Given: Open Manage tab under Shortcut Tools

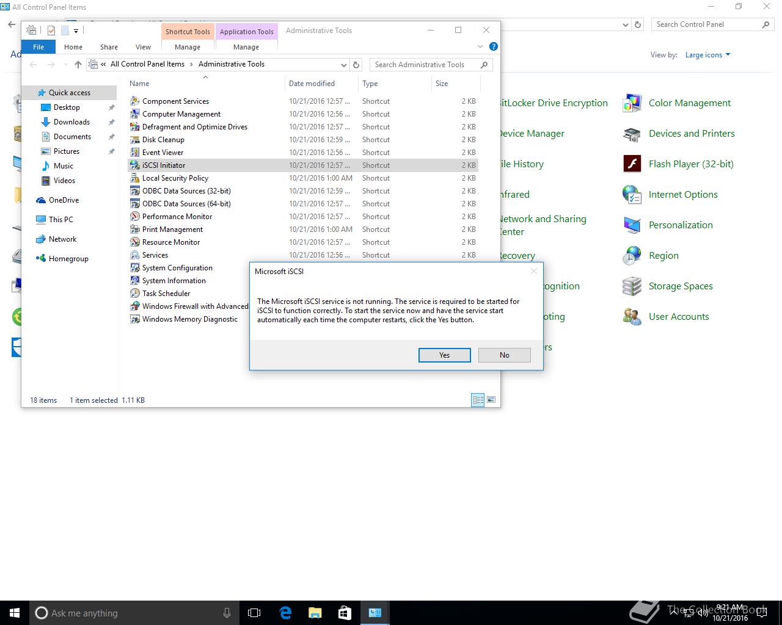Looking at the screenshot, I should (x=188, y=47).
